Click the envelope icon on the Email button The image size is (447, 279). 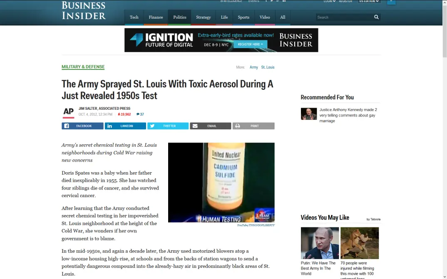[195, 126]
